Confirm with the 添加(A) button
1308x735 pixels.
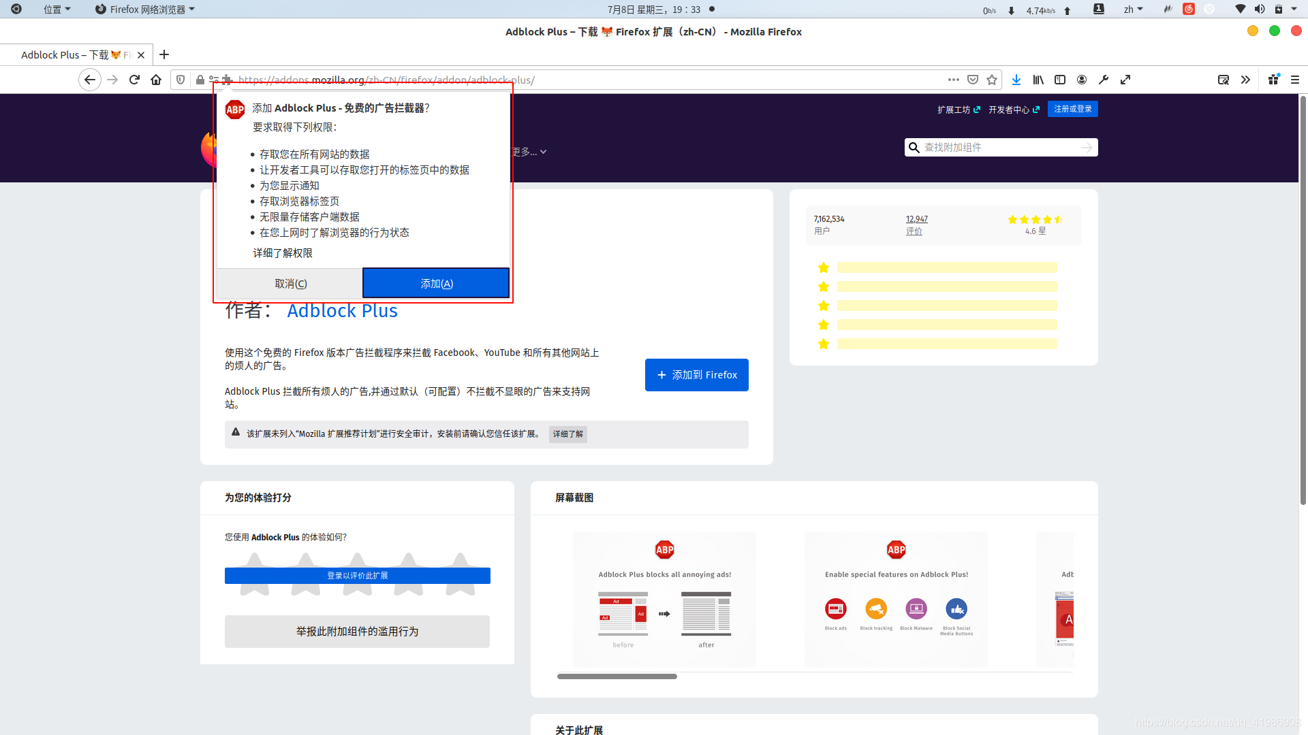436,283
